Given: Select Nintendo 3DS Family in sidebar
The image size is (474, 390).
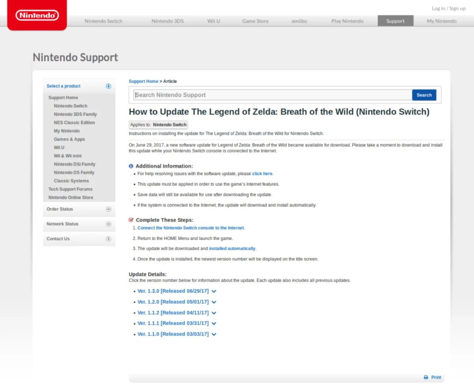Looking at the screenshot, I should pos(75,114).
